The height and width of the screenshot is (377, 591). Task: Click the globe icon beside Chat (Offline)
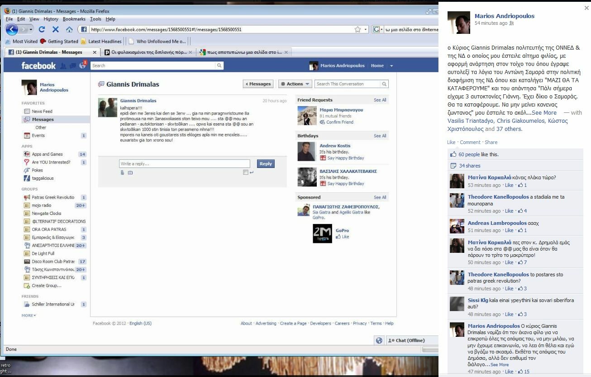pyautogui.click(x=379, y=340)
